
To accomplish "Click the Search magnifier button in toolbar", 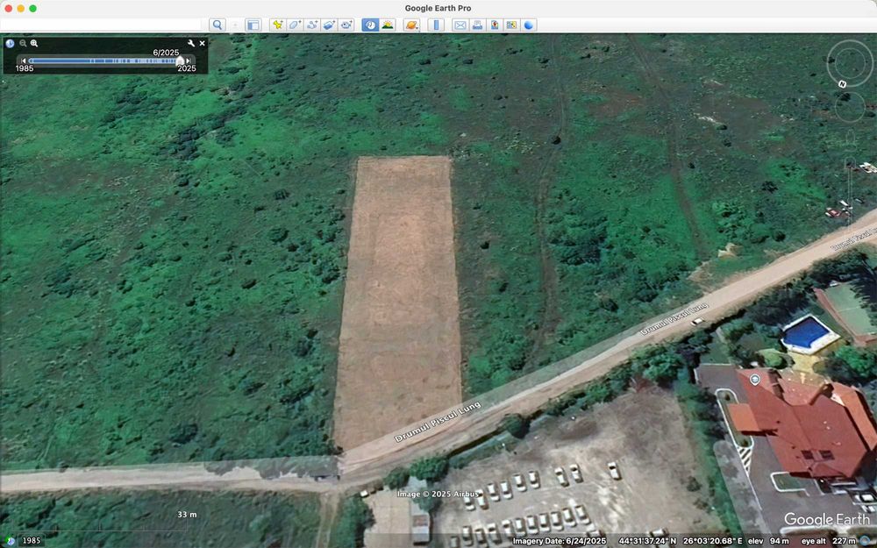I will (217, 25).
